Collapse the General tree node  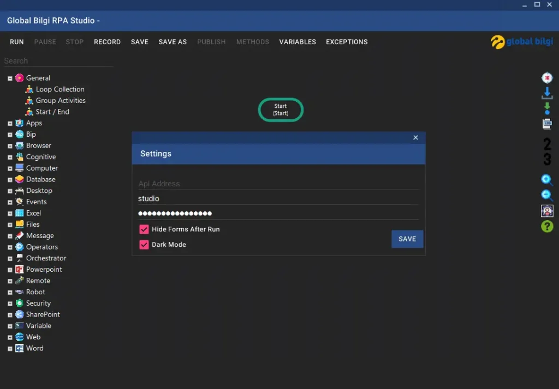pos(10,78)
